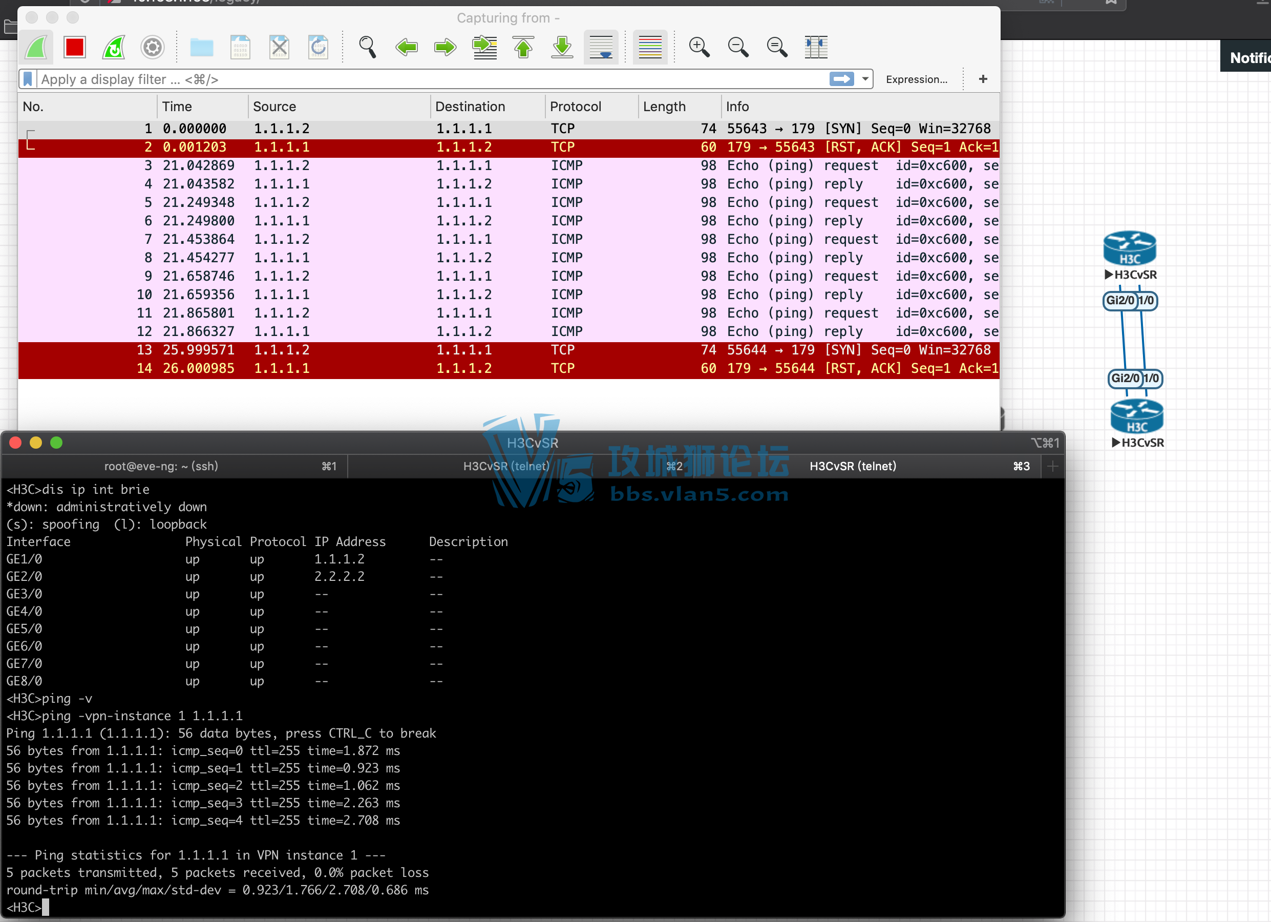Click lower Gi2/0 interface label
The image size is (1271, 922).
[x=1125, y=379]
